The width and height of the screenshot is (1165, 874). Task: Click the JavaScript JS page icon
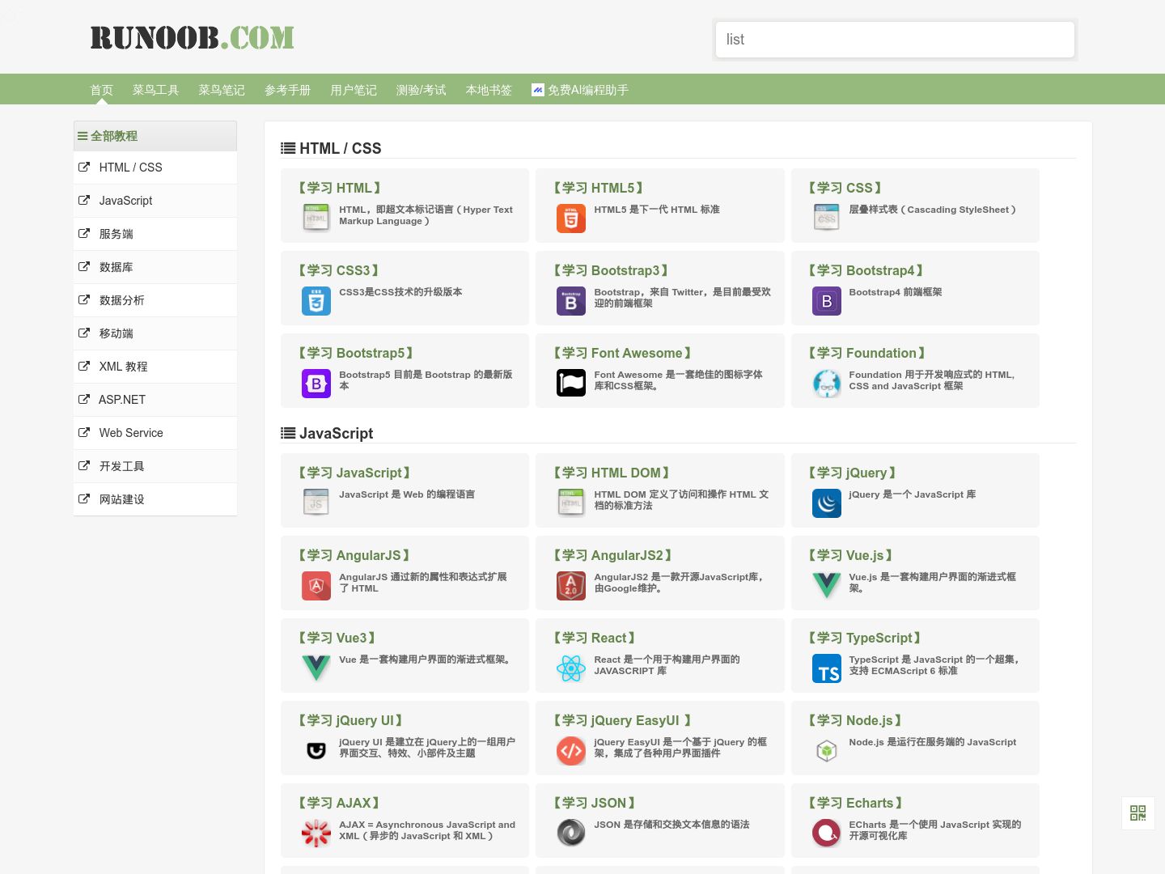point(316,503)
